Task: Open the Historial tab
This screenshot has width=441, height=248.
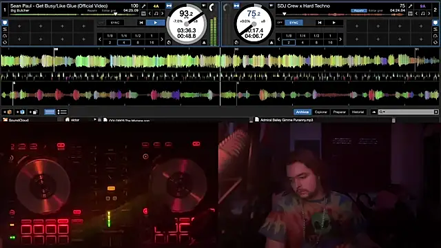Action: (358, 112)
